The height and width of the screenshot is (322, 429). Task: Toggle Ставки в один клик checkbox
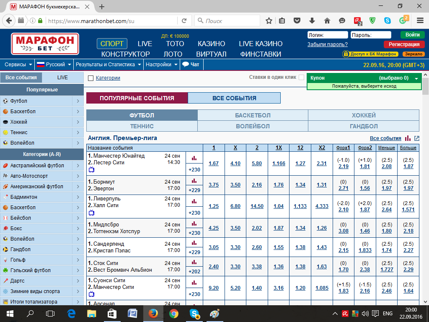click(301, 78)
